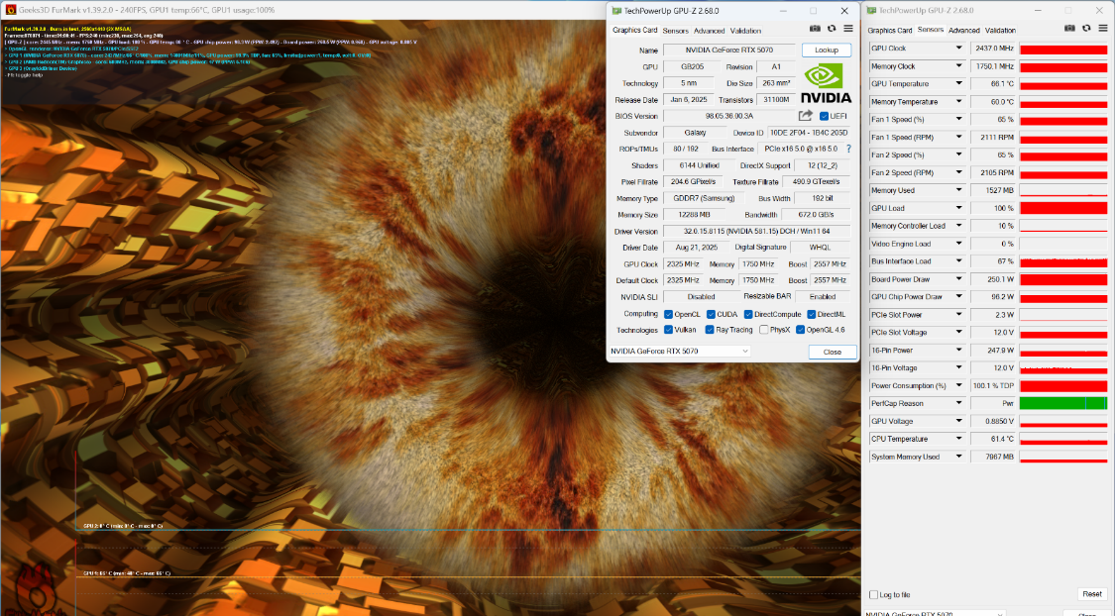Click the screenshot camera icon in front GPU-Z window
The width and height of the screenshot is (1115, 616).
(x=815, y=29)
